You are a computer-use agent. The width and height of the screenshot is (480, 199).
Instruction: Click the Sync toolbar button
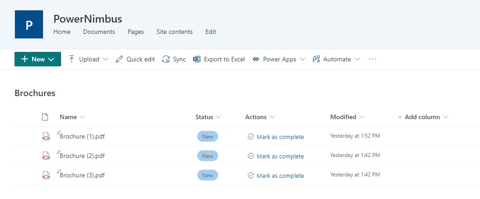click(x=174, y=59)
